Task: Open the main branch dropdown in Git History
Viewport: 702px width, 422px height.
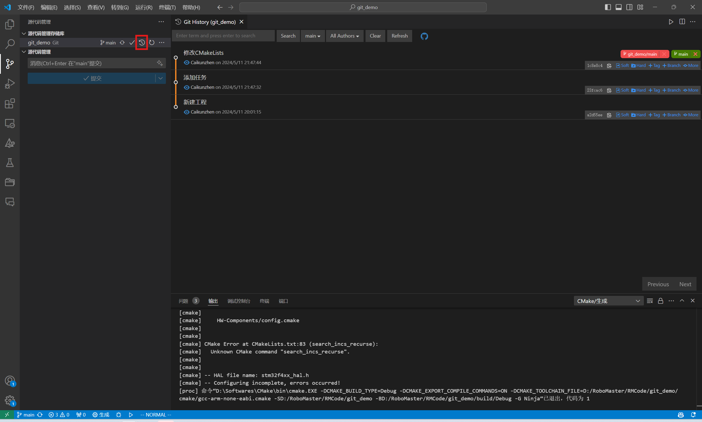Action: pos(313,36)
